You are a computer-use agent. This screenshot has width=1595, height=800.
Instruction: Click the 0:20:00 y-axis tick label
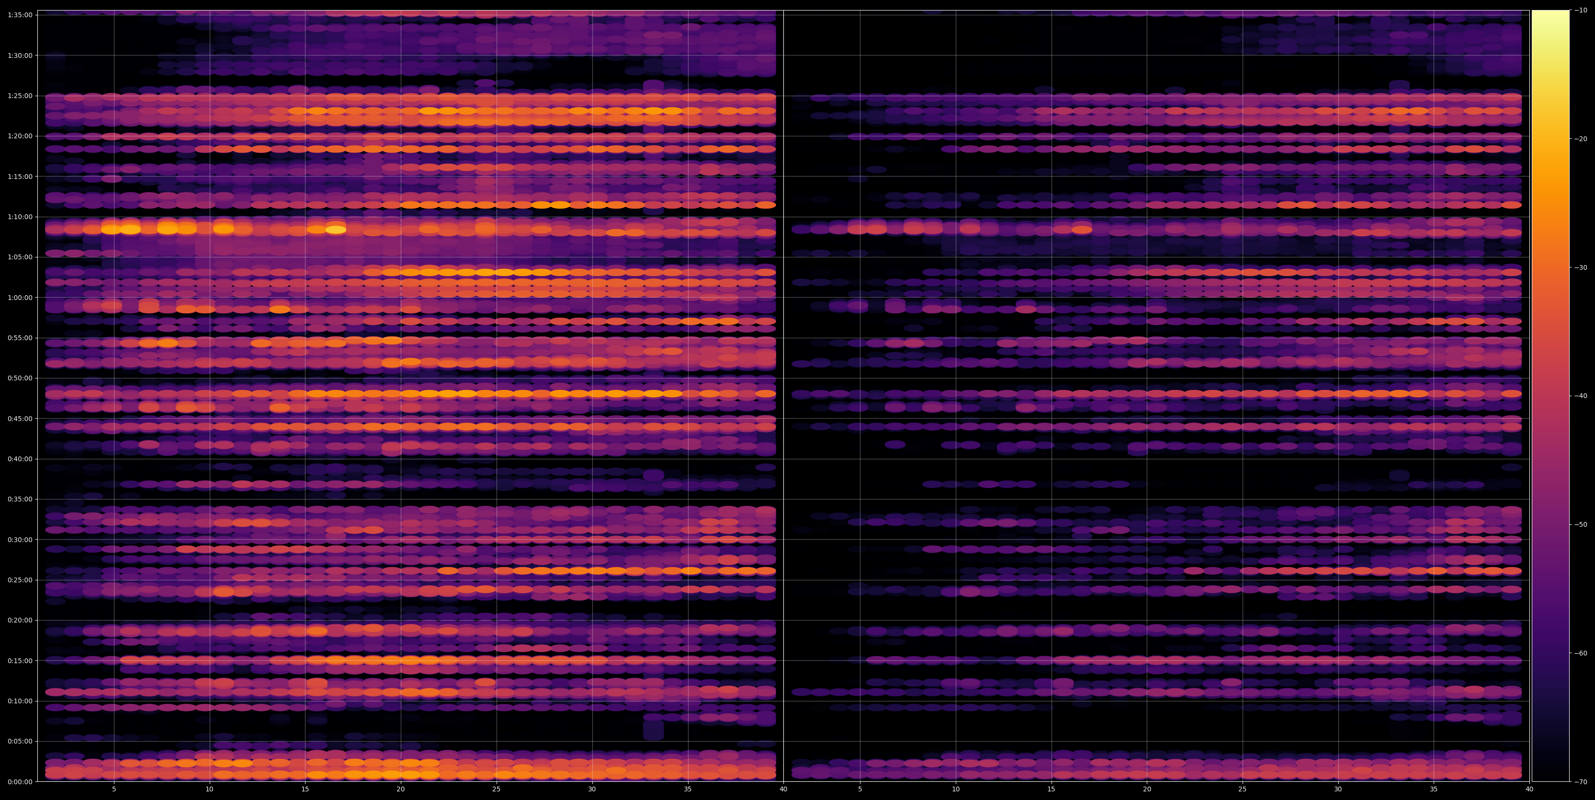click(x=20, y=620)
